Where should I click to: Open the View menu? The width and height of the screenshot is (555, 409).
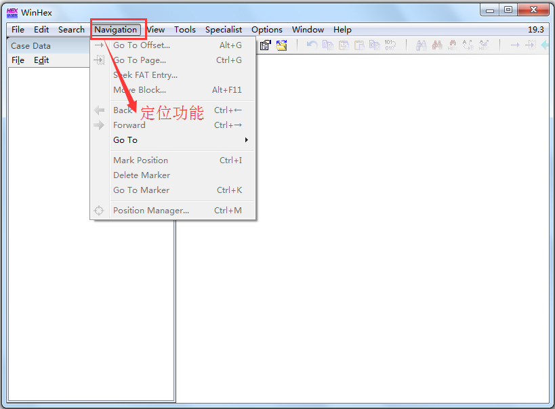pos(156,30)
